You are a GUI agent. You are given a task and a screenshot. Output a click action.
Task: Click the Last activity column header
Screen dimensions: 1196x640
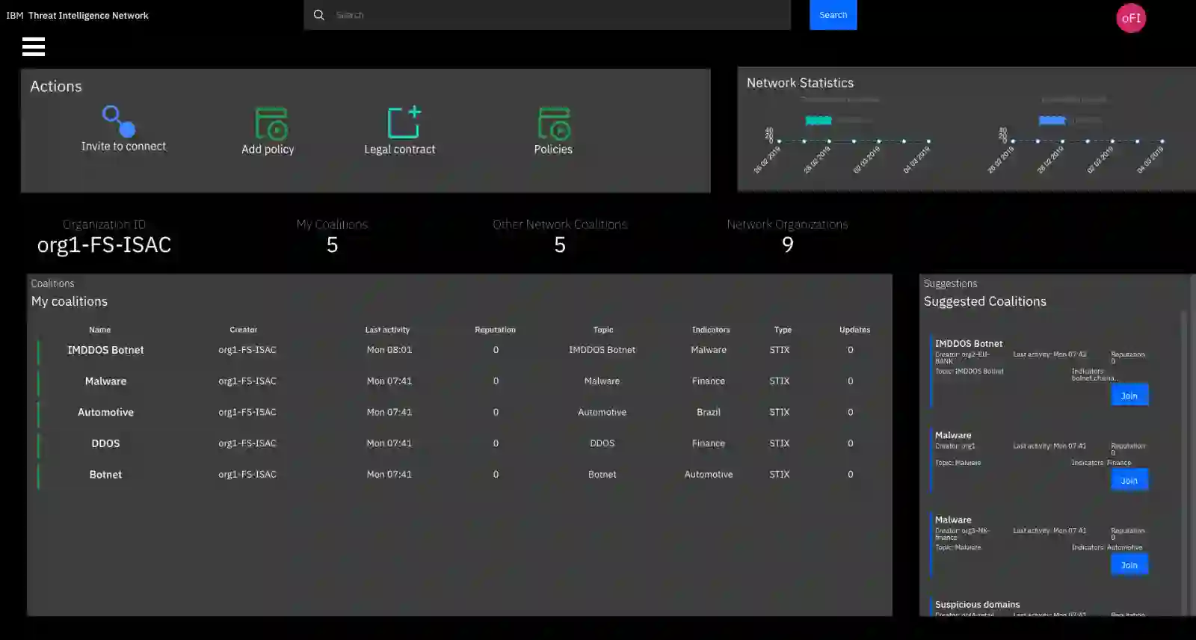pyautogui.click(x=387, y=330)
